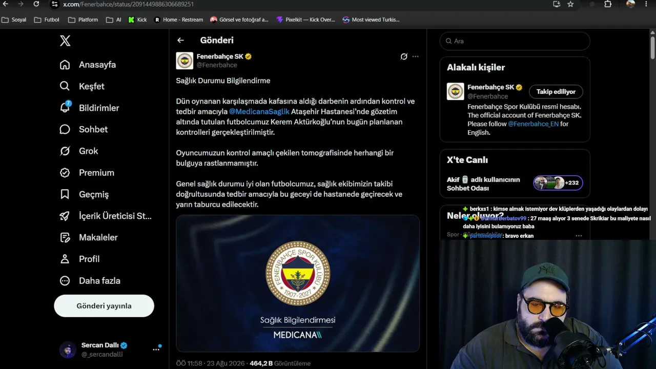Click the post timestamp 23 Ağu 2026

click(x=211, y=363)
